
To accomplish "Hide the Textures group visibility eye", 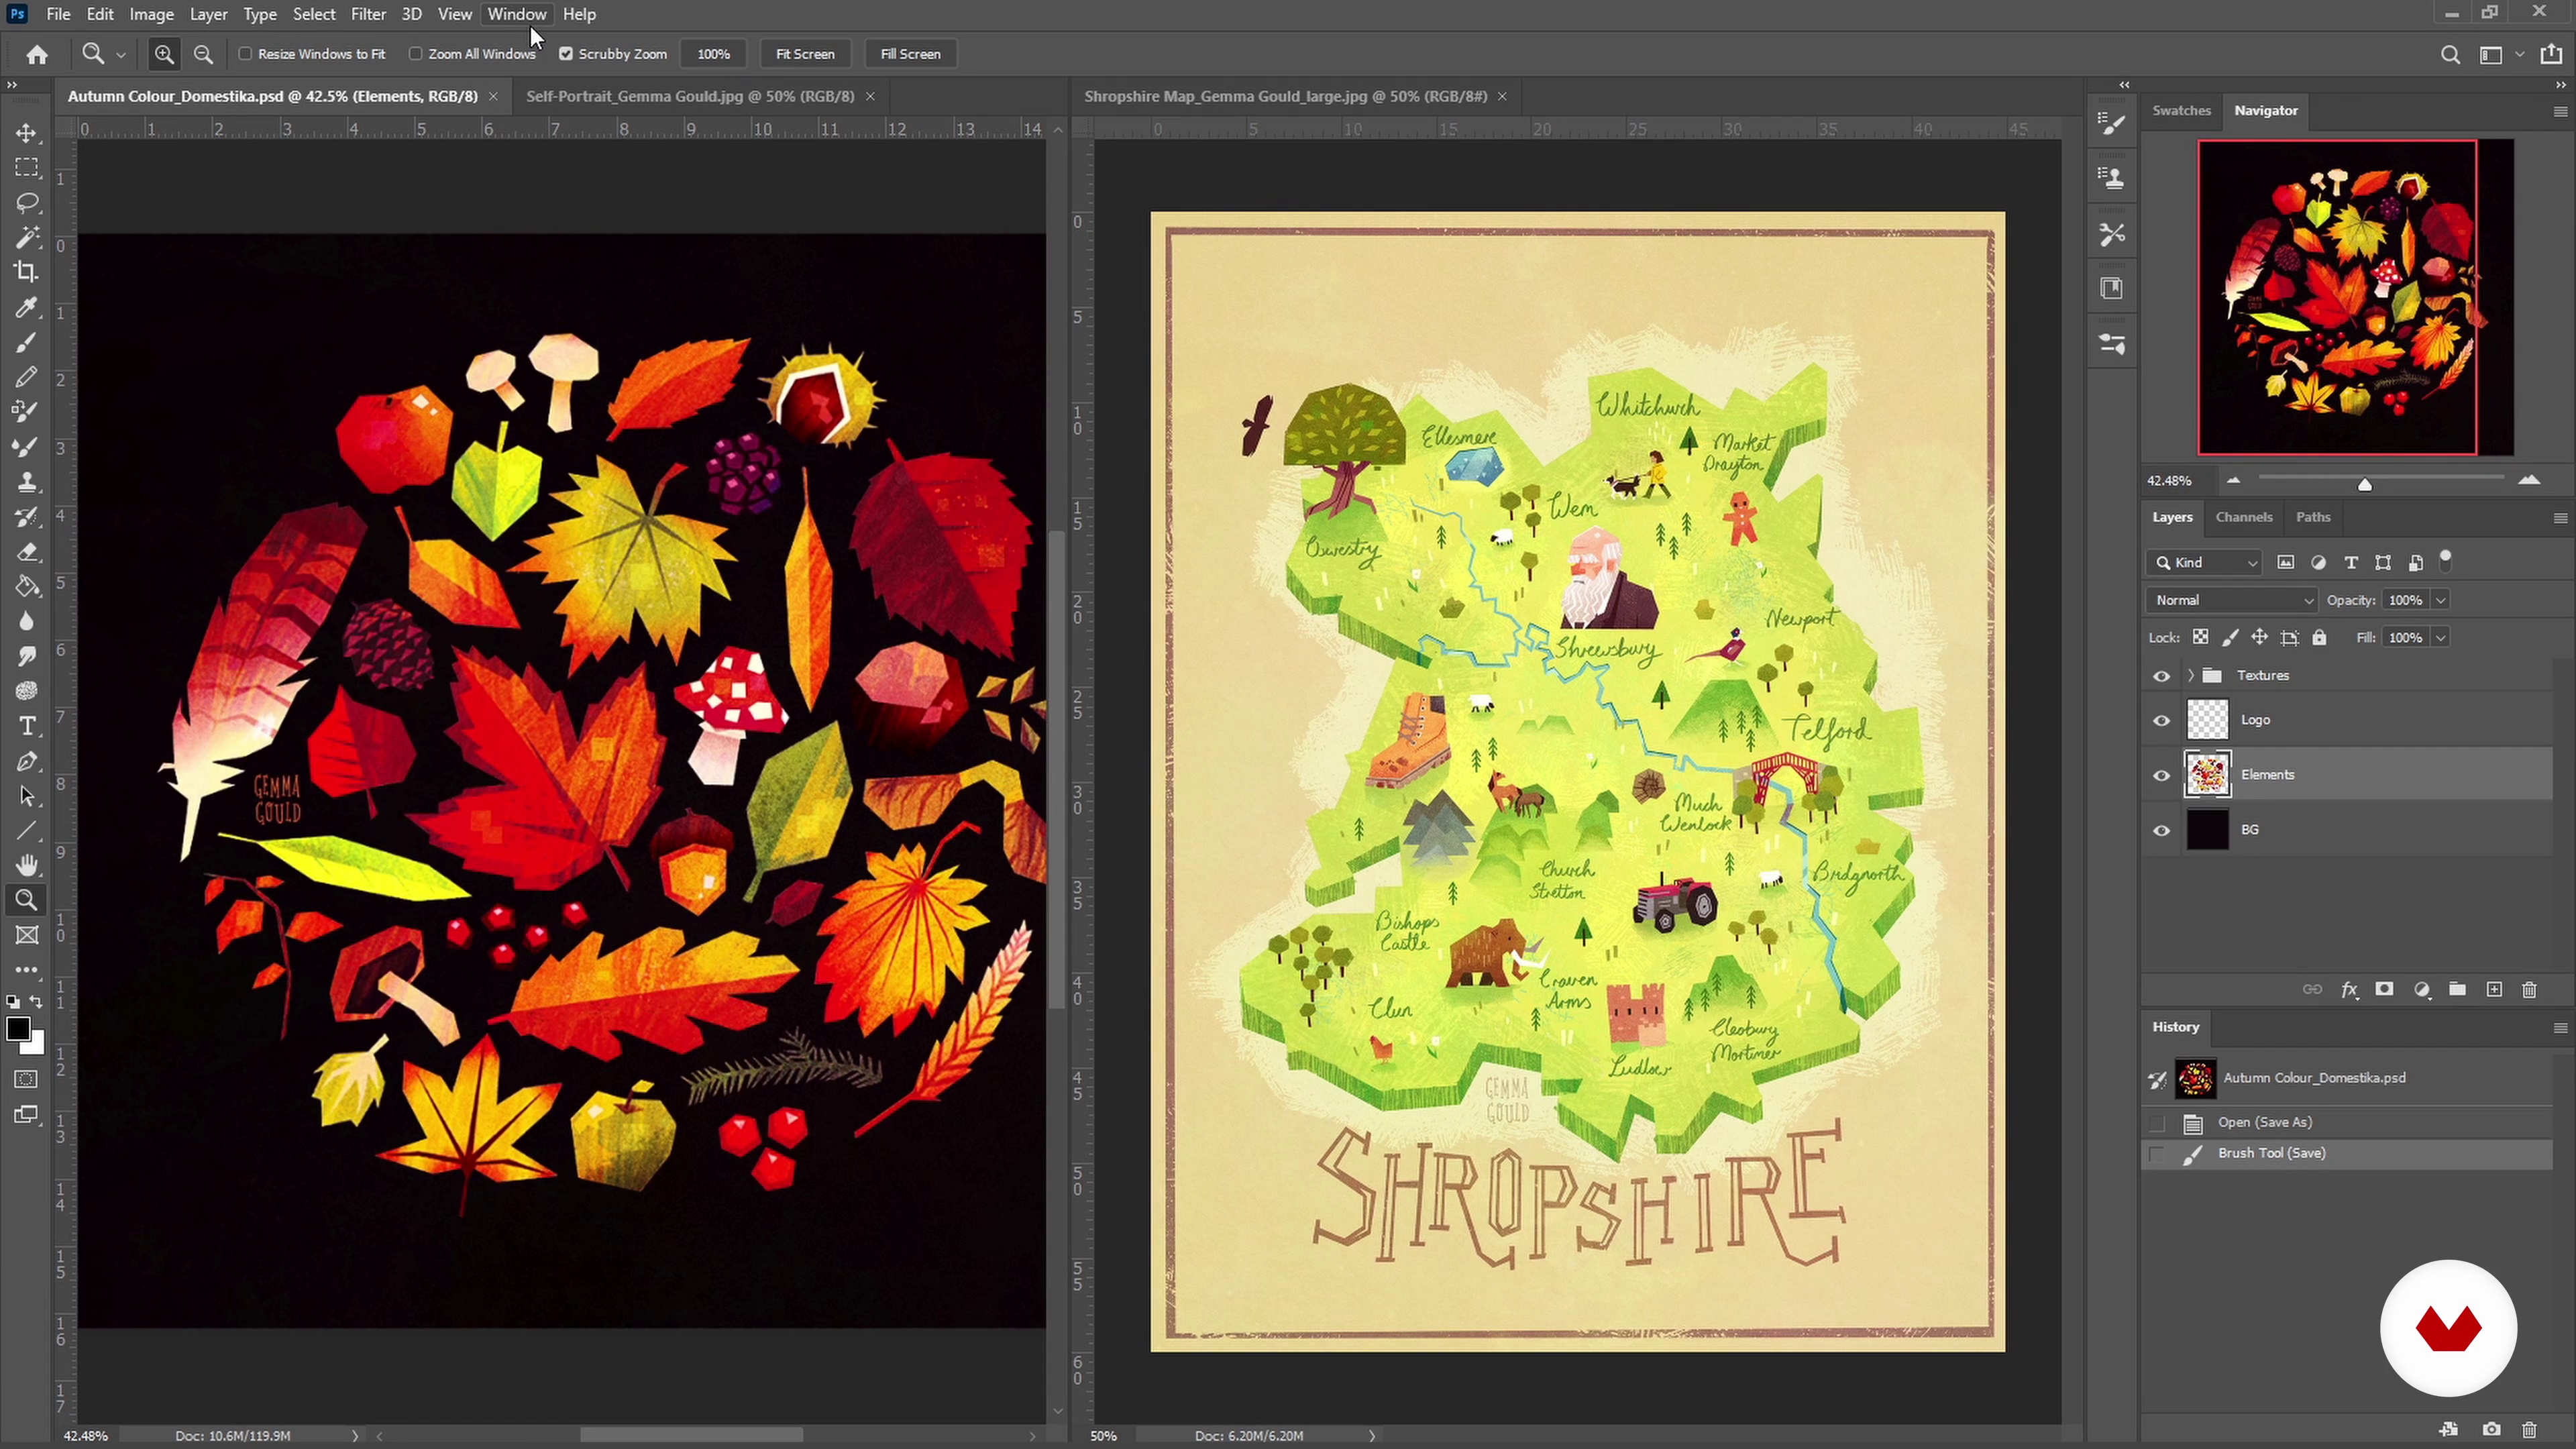I will pyautogui.click(x=2161, y=676).
